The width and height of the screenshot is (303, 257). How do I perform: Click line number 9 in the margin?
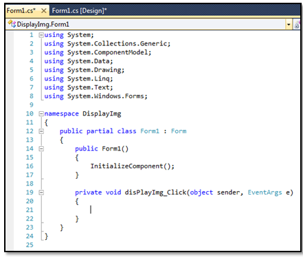[32, 105]
